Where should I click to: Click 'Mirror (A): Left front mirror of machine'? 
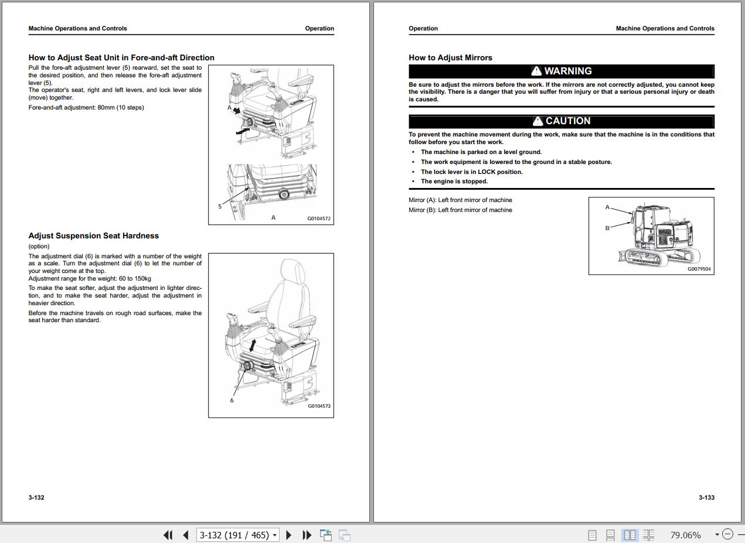(x=460, y=200)
